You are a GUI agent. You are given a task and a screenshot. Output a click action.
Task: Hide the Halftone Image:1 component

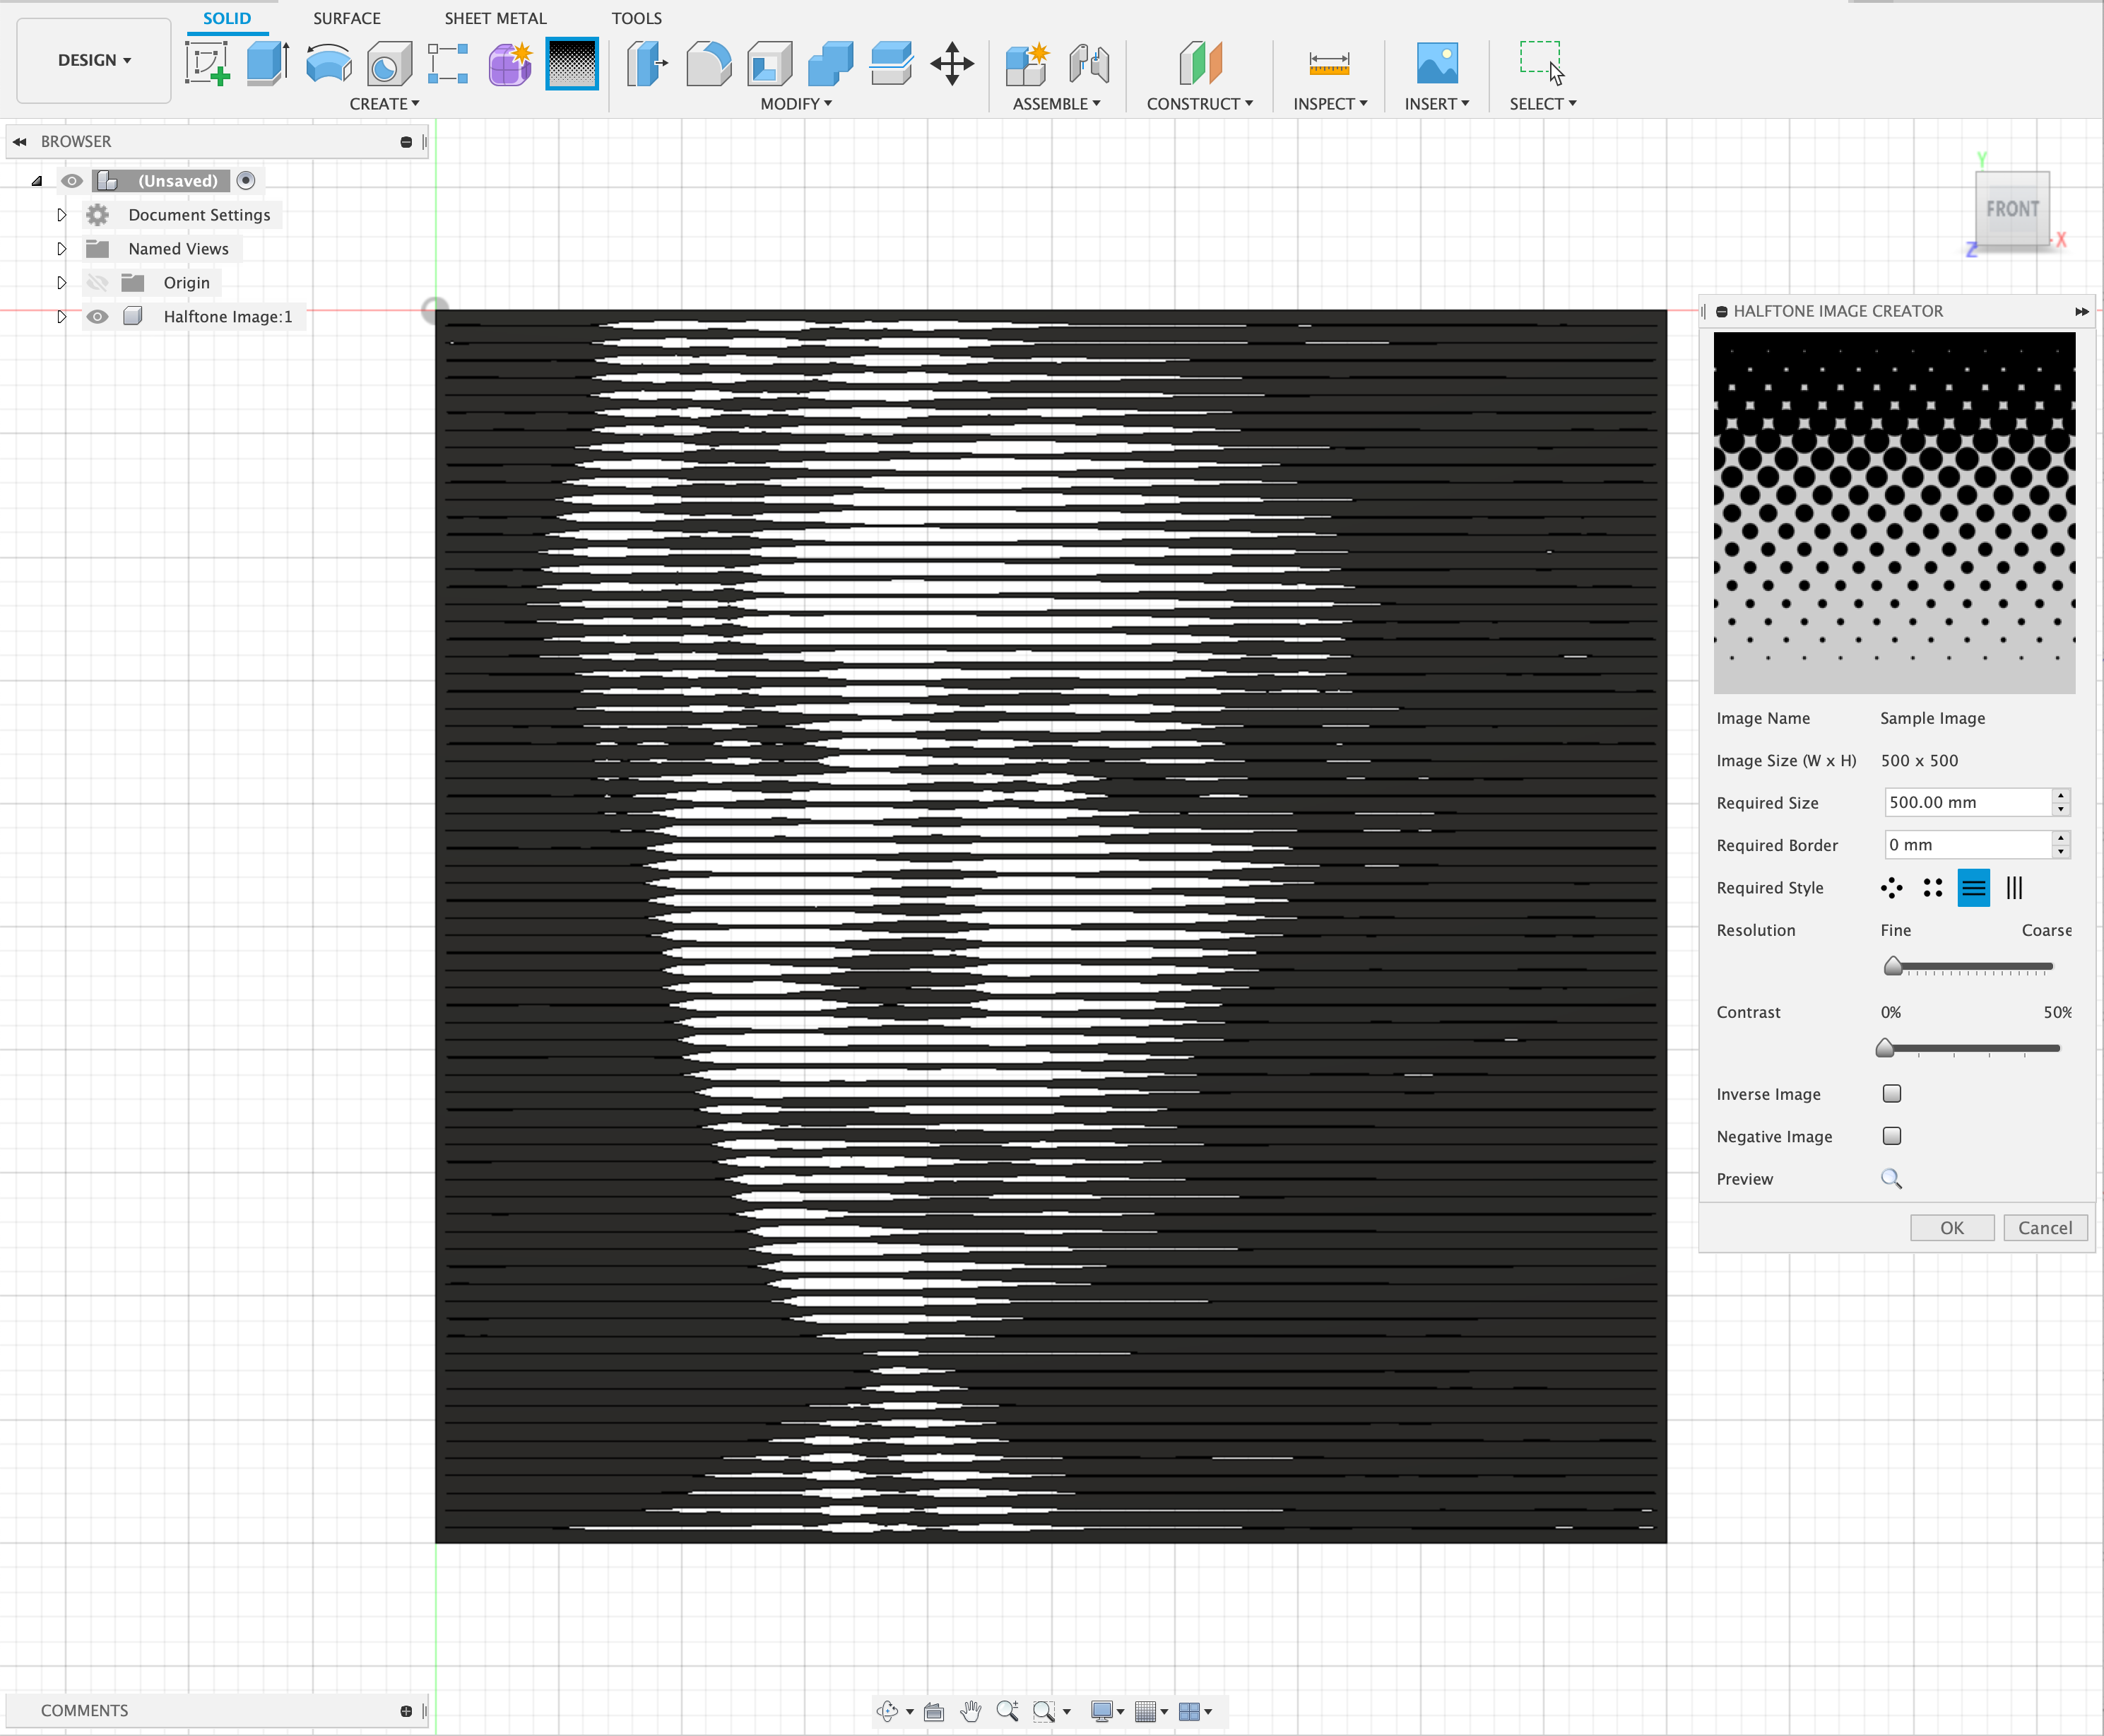click(97, 317)
